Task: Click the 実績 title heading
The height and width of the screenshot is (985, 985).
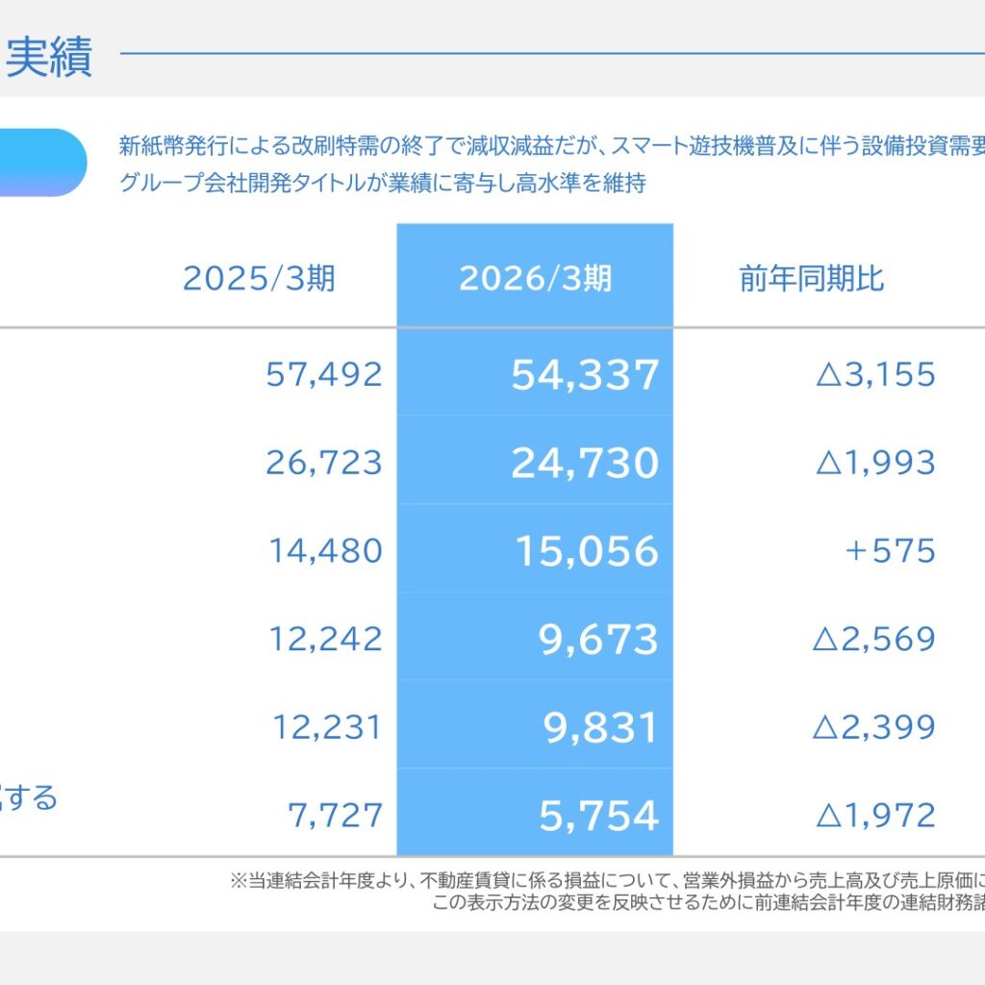Action: tap(49, 57)
